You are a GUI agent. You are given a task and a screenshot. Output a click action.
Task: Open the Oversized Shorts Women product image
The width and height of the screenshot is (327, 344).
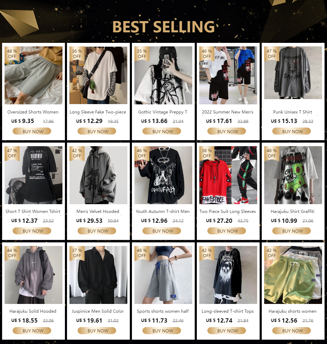(x=34, y=75)
